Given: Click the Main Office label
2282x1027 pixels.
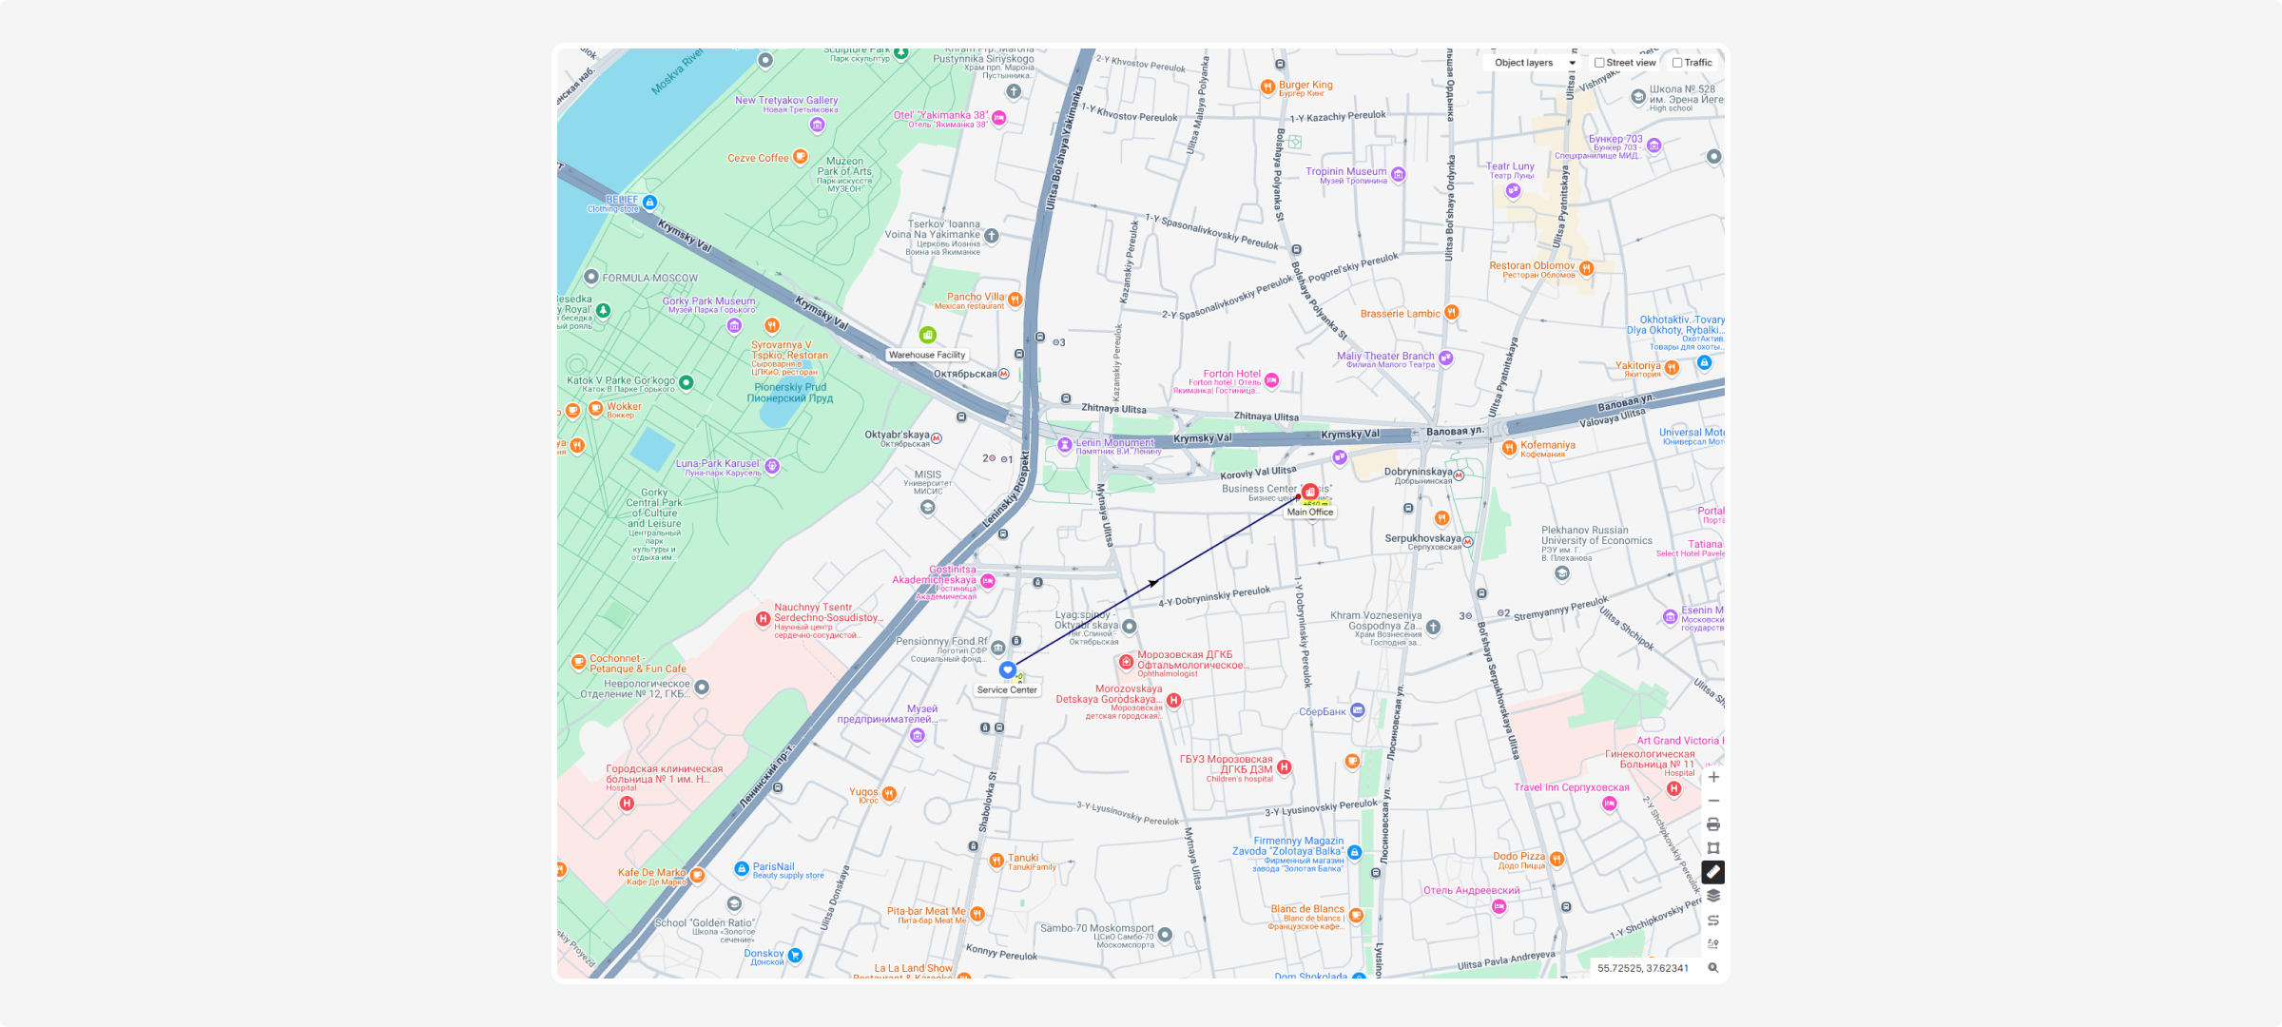Looking at the screenshot, I should [x=1310, y=513].
